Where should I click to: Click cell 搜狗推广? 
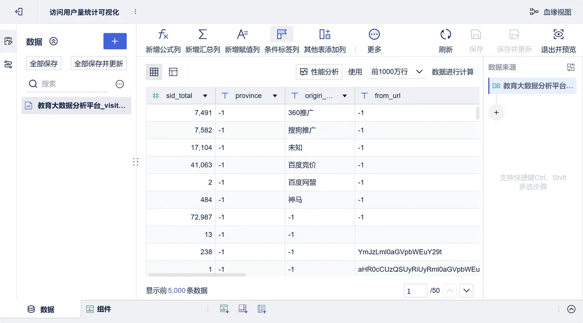tap(320, 130)
